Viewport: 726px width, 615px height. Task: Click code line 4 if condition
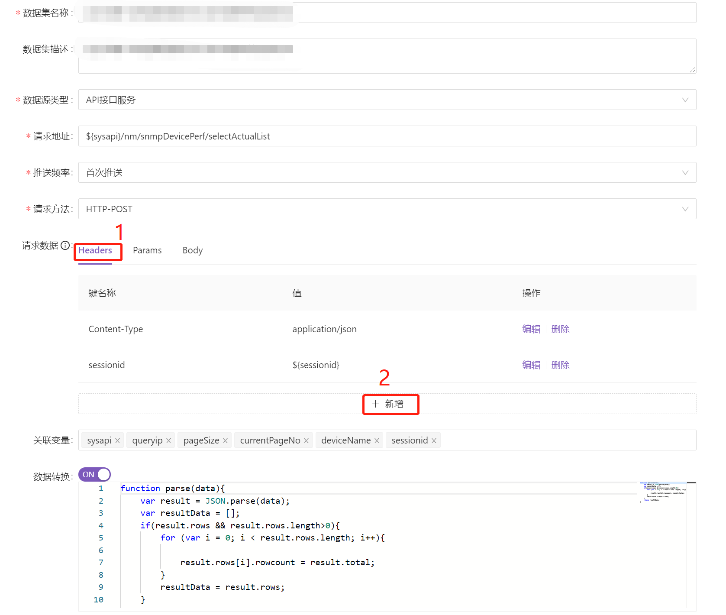(x=240, y=526)
